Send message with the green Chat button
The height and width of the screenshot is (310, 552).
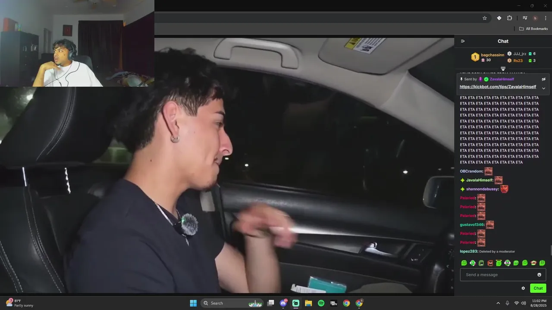click(538, 288)
